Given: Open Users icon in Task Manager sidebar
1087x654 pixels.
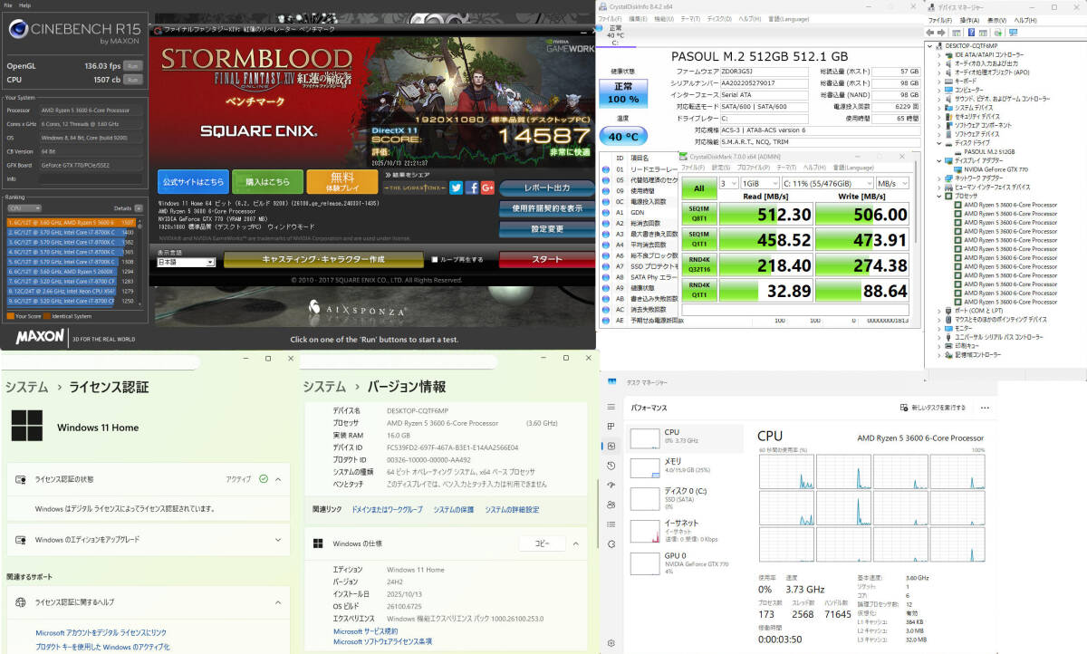Looking at the screenshot, I should coord(611,505).
